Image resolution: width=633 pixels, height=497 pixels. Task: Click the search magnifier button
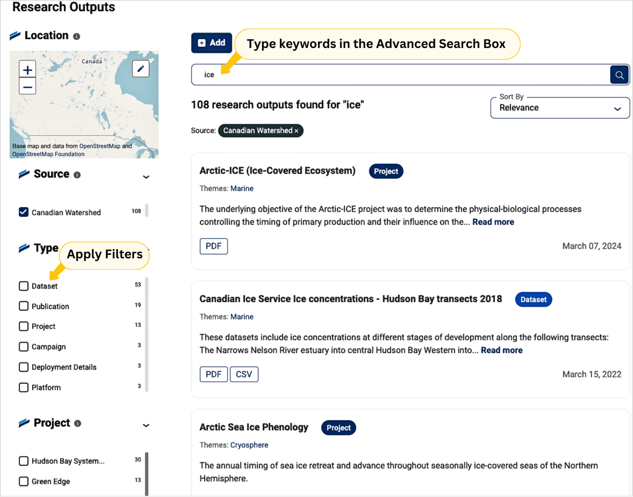click(619, 75)
